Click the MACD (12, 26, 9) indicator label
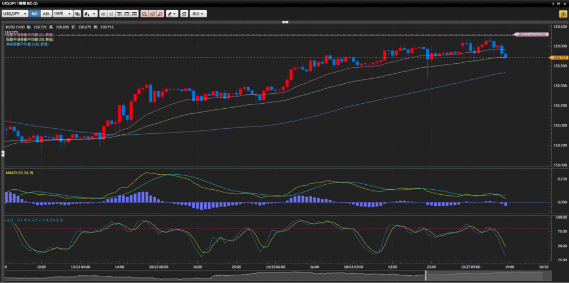This screenshot has width=569, height=283. click(20, 173)
